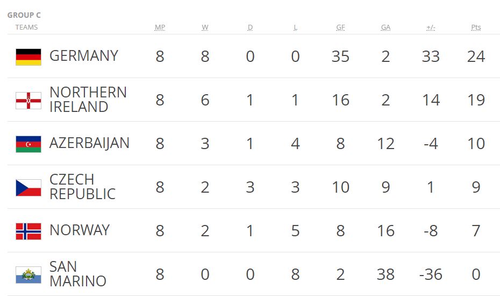Screen dimensions: 500x296
Task: Click the Norway flag icon
Action: (28, 231)
